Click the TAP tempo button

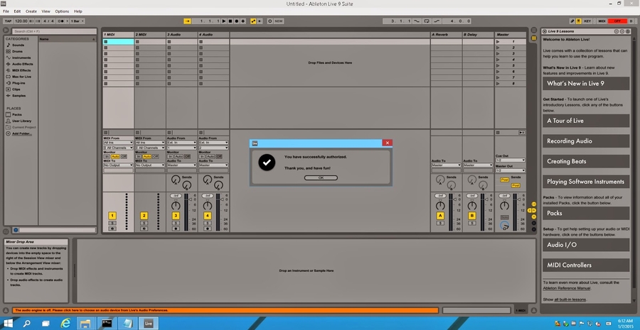pos(8,21)
